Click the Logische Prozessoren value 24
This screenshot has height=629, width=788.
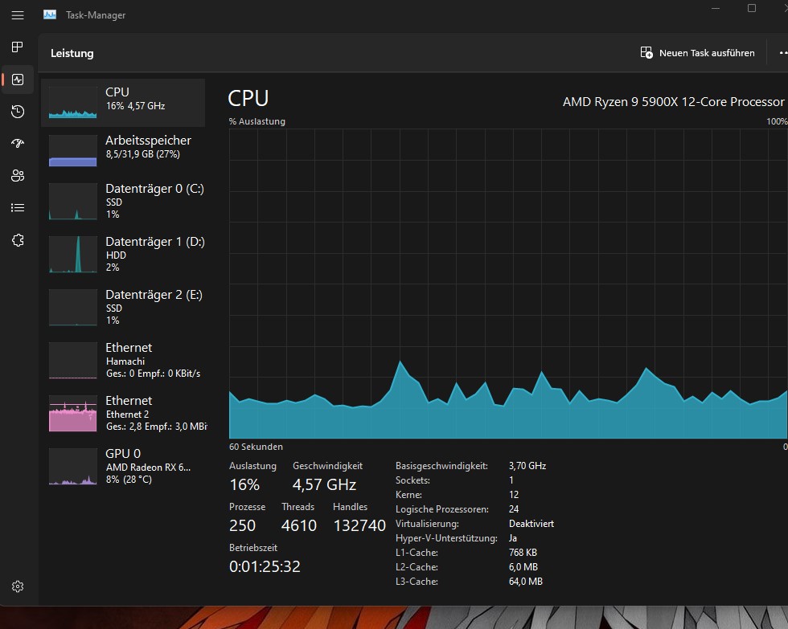(x=514, y=509)
